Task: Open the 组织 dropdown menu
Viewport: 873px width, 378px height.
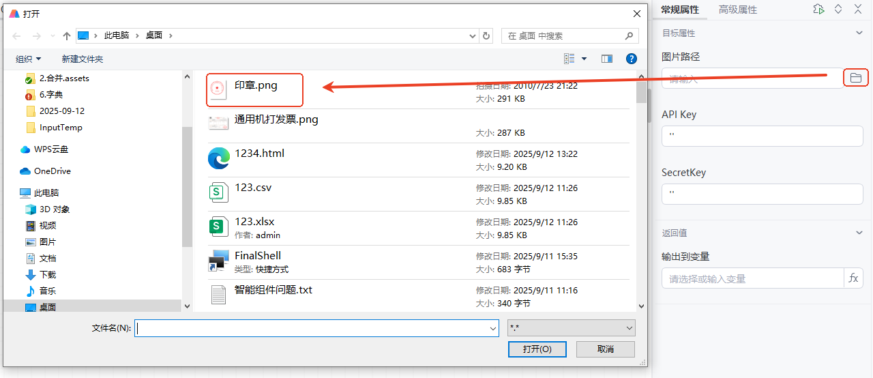Action: point(29,59)
